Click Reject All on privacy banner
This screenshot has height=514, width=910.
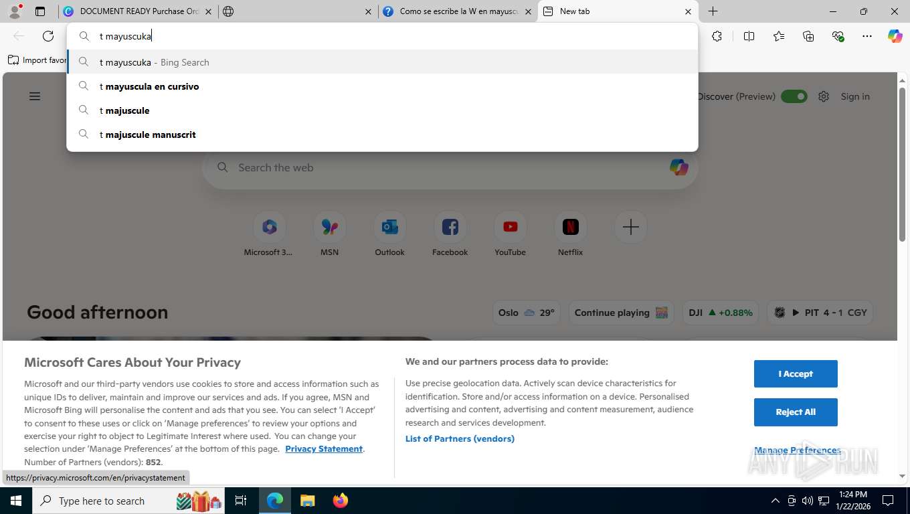(x=796, y=412)
